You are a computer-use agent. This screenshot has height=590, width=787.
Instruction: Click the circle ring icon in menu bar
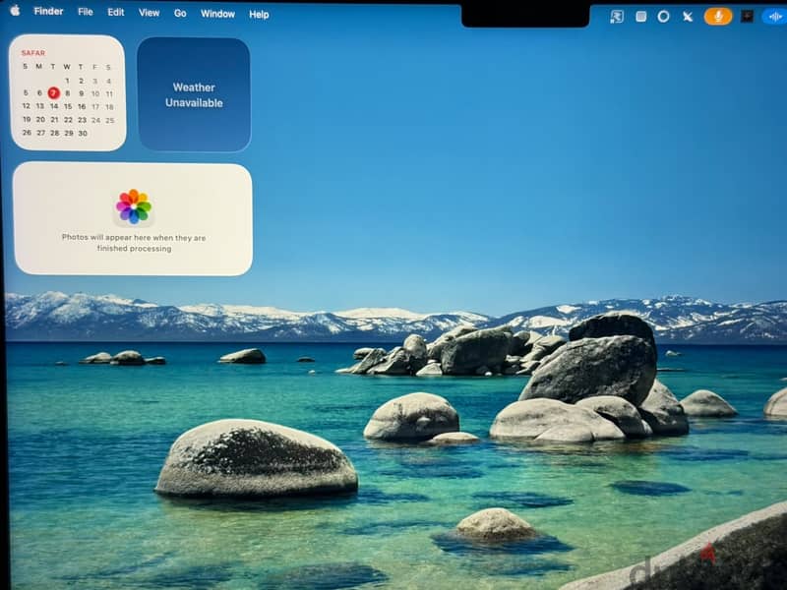(663, 17)
